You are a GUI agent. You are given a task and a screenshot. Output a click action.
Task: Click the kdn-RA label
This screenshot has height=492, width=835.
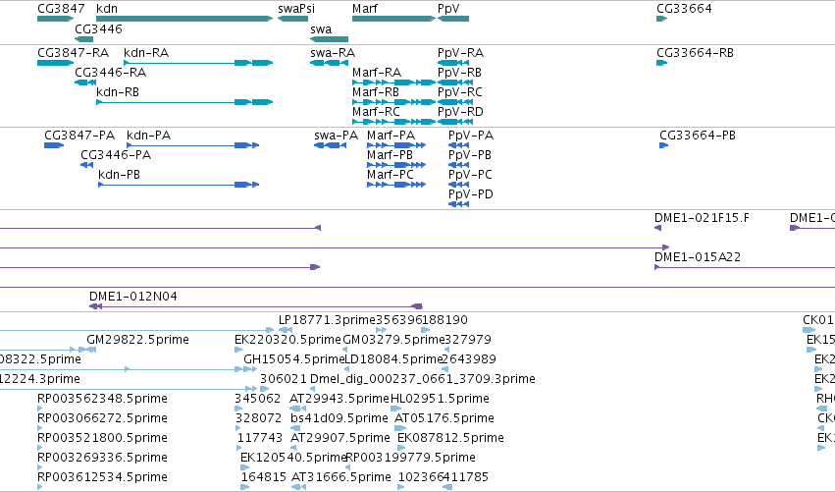146,53
